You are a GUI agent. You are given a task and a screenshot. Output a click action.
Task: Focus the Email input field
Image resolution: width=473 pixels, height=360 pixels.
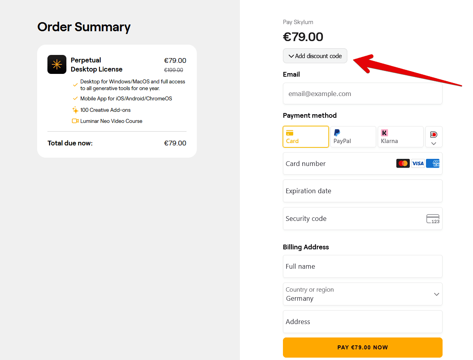tap(362, 94)
